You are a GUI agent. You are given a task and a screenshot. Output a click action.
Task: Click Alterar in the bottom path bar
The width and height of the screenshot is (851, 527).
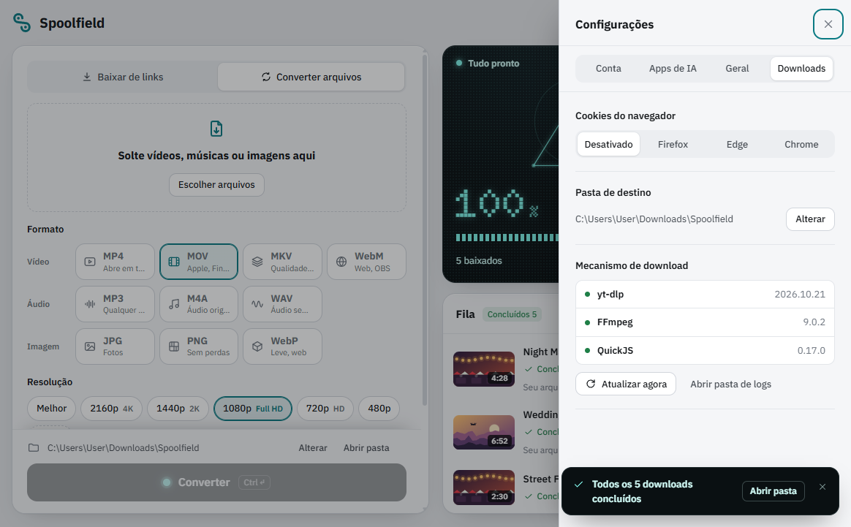(313, 448)
